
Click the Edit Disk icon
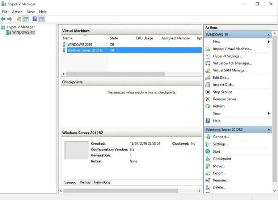click(208, 78)
